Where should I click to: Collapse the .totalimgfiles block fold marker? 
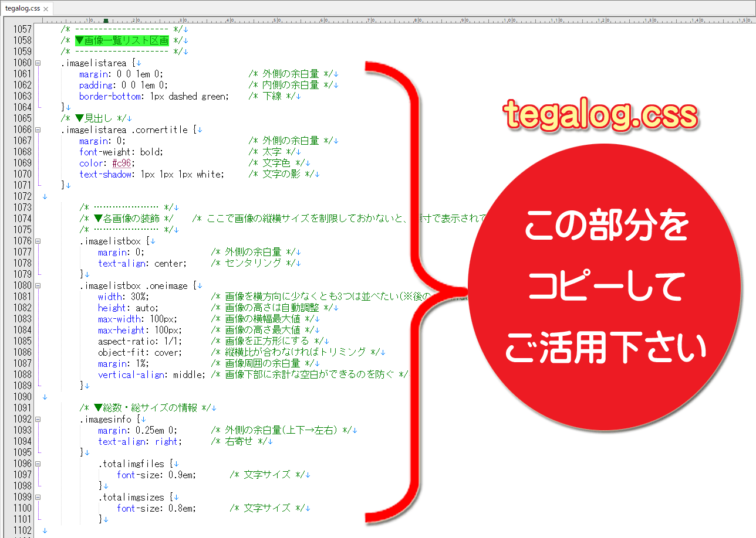38,464
